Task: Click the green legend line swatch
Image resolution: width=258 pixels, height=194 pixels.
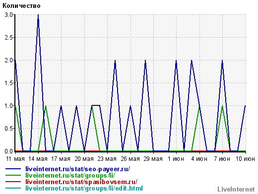Action: 13,175
